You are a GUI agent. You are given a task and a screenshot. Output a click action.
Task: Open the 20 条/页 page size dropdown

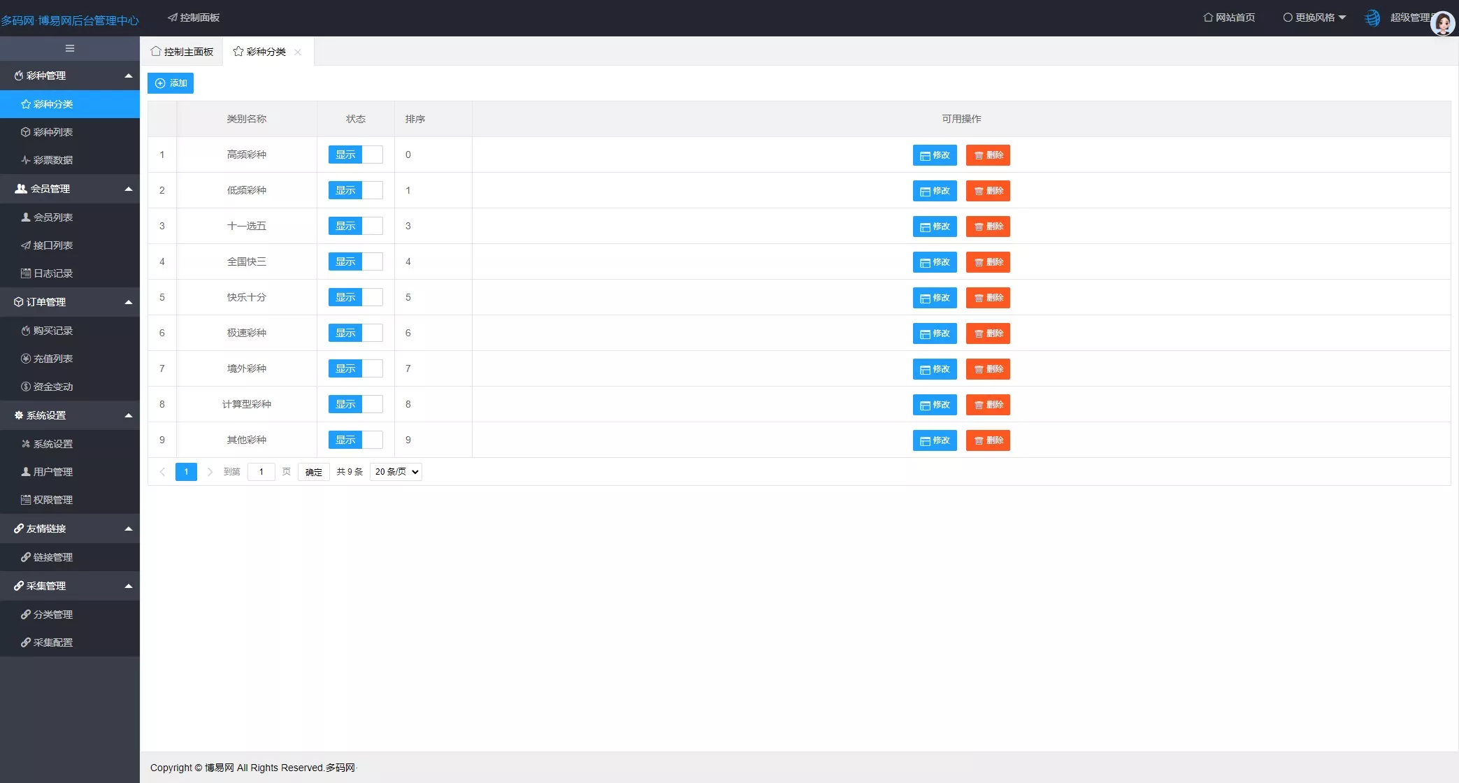click(396, 472)
